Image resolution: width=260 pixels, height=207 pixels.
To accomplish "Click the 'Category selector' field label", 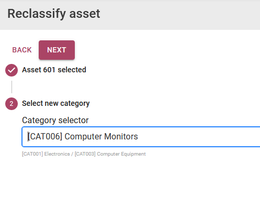I will point(55,120).
